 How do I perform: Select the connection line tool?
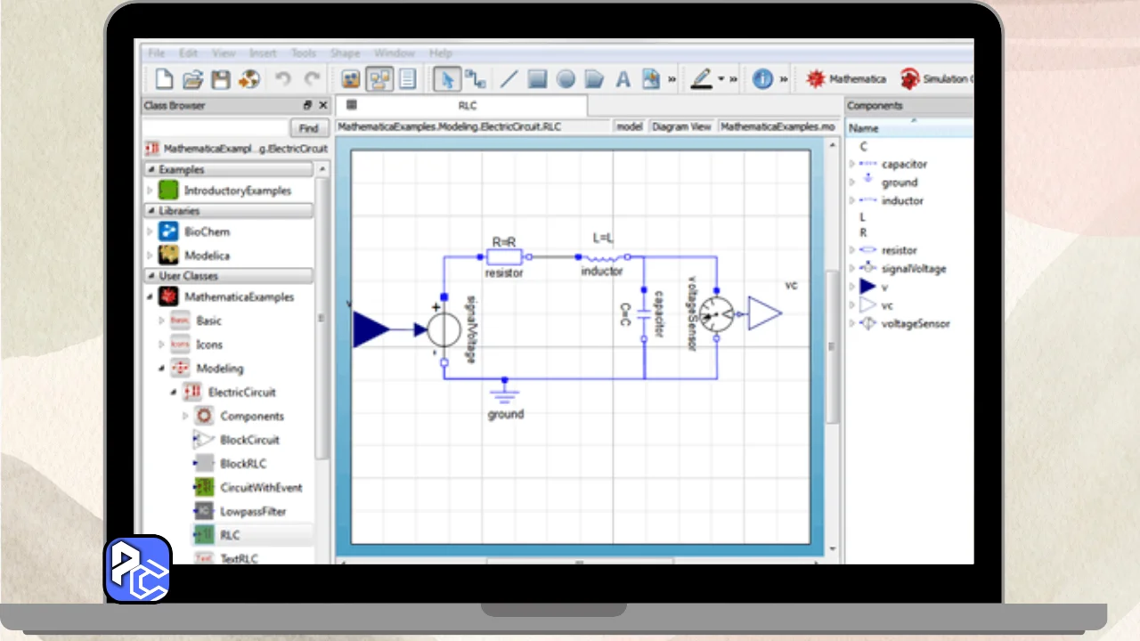476,79
